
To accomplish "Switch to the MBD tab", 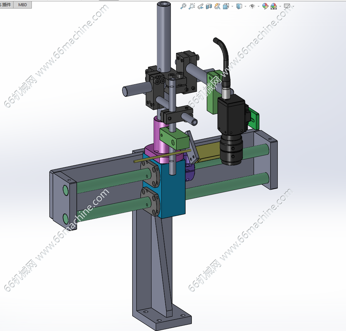I will click(23, 5).
